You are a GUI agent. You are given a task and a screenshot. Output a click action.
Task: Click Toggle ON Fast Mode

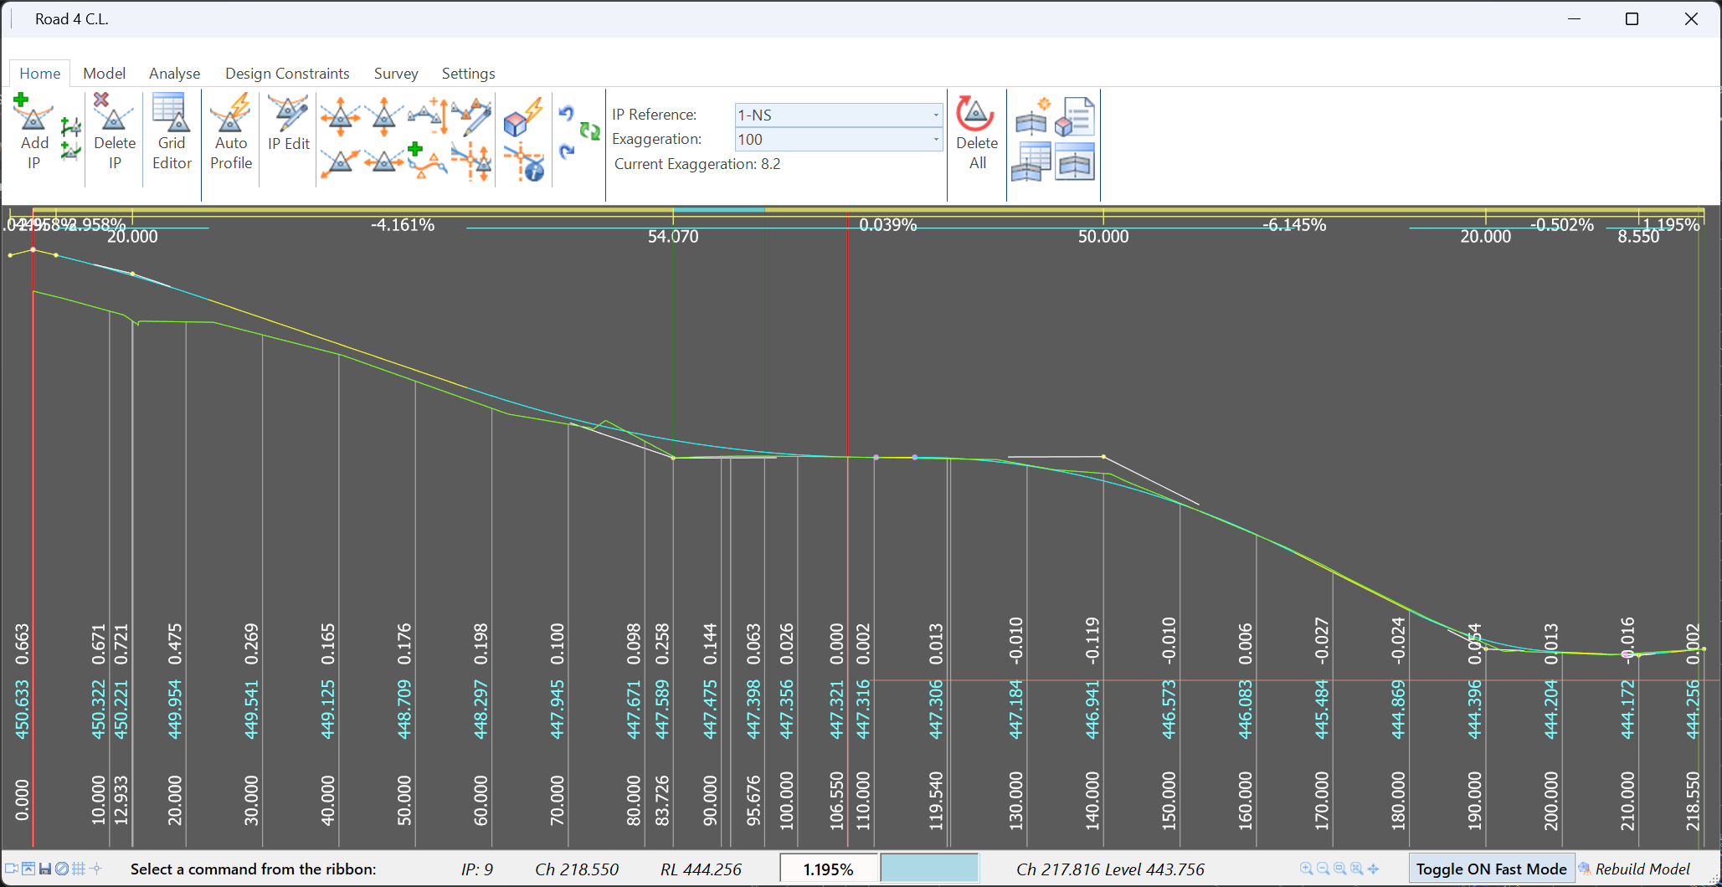coord(1491,869)
